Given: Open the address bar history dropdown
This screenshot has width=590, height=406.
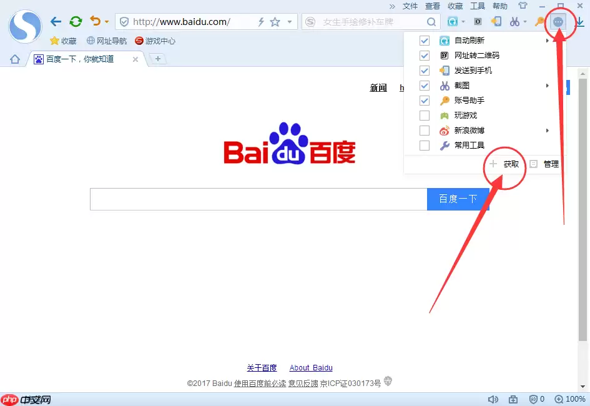Looking at the screenshot, I should coord(289,22).
